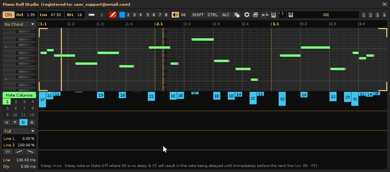Click the window layout icon beside gear
The height and width of the screenshot is (172, 390).
[256, 15]
